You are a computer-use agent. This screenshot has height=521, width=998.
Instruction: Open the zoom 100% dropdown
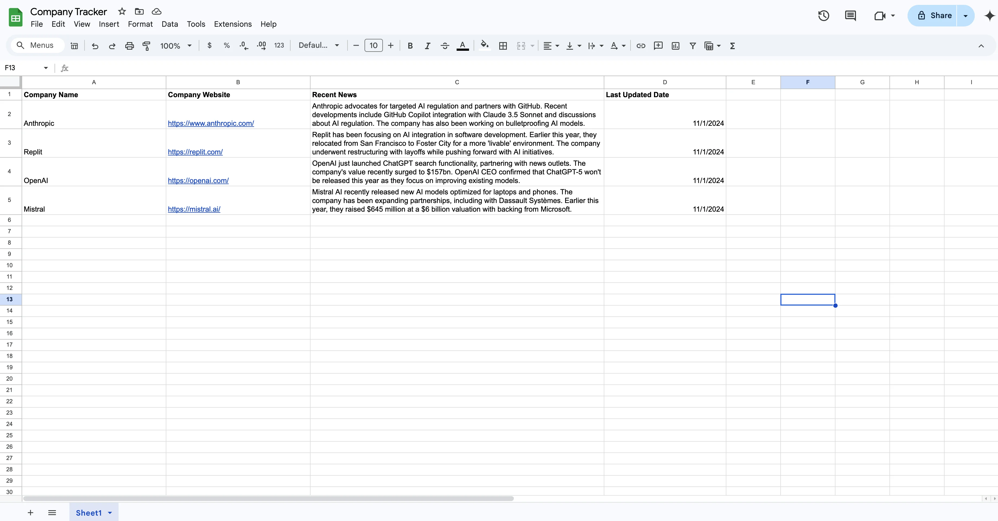coord(176,46)
